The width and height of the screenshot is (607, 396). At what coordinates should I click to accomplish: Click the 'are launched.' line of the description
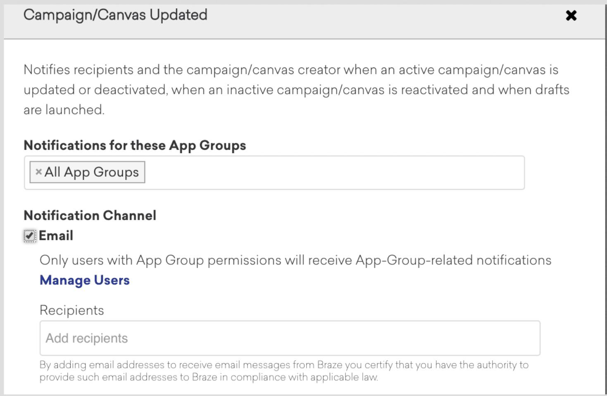64,110
